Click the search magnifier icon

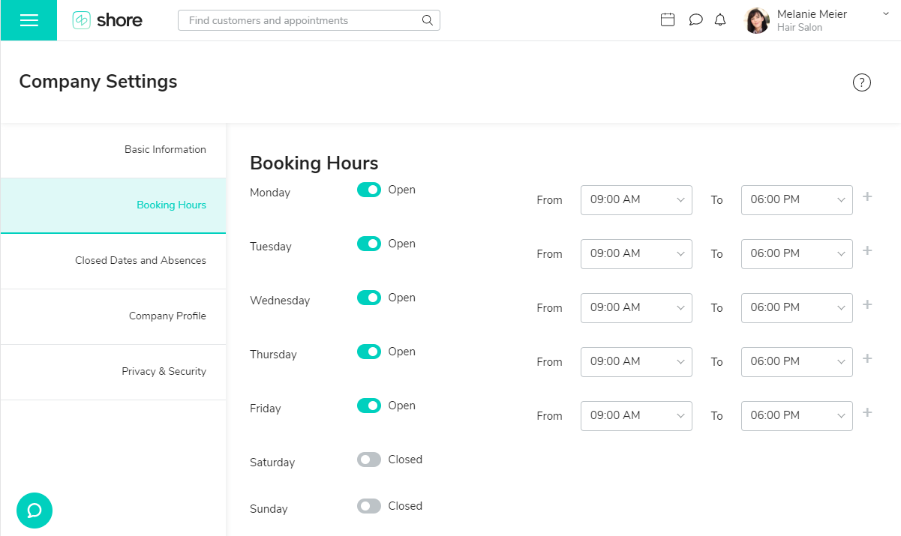pyautogui.click(x=428, y=20)
